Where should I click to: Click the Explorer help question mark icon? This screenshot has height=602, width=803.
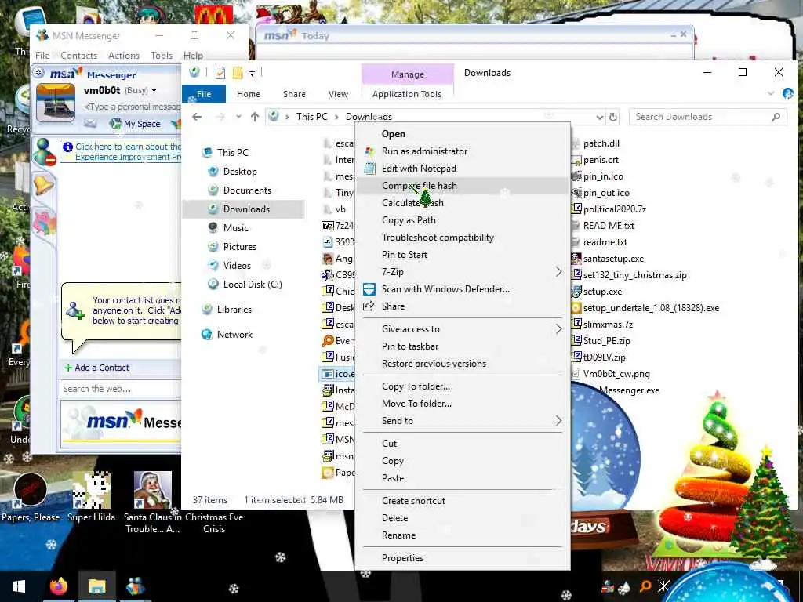click(787, 94)
